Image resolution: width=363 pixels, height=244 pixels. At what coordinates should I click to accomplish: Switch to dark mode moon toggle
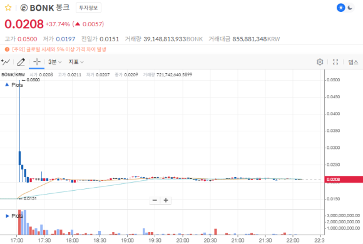350,8
